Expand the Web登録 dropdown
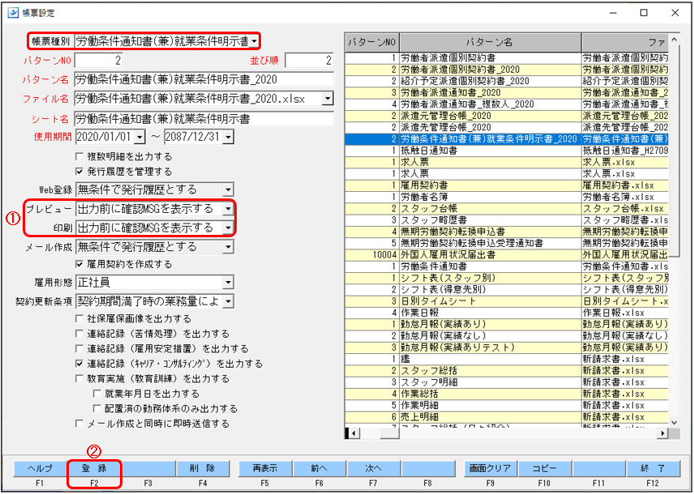The height and width of the screenshot is (494, 694). (228, 190)
